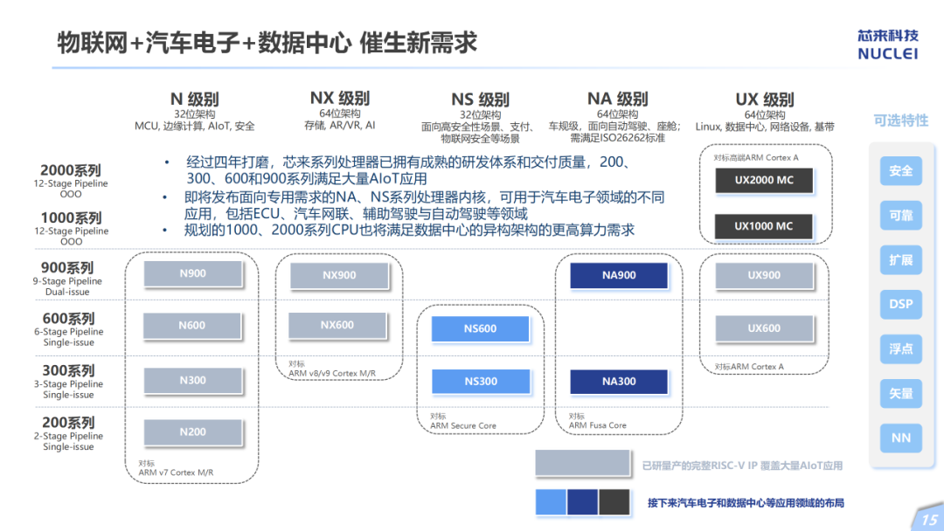Select the UX600 core block
The height and width of the screenshot is (531, 944).
[764, 328]
